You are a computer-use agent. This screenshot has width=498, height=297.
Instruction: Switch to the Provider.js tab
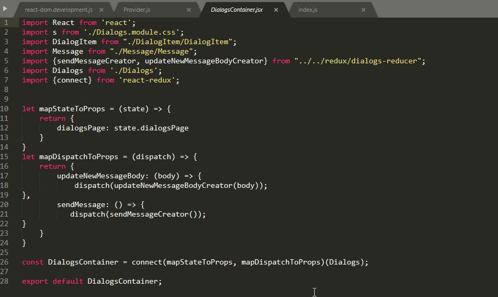coord(136,10)
